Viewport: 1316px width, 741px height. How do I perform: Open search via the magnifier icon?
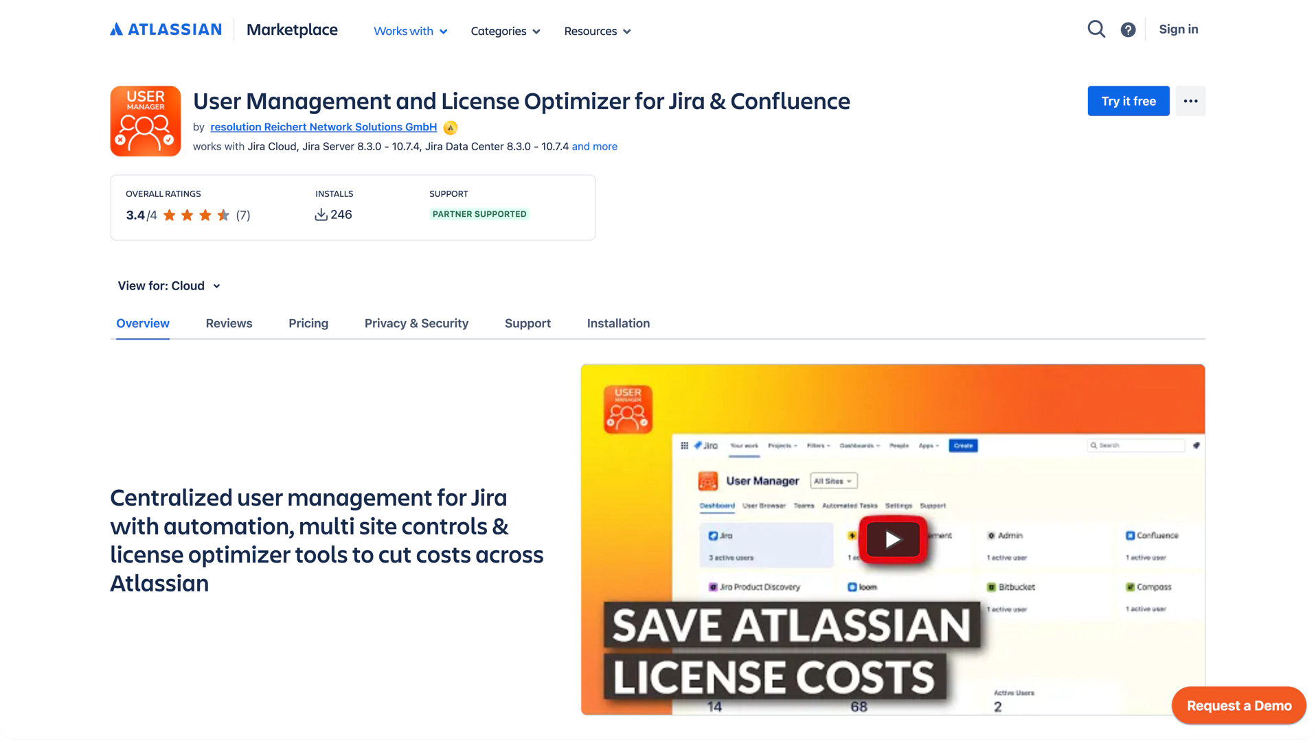(x=1096, y=30)
